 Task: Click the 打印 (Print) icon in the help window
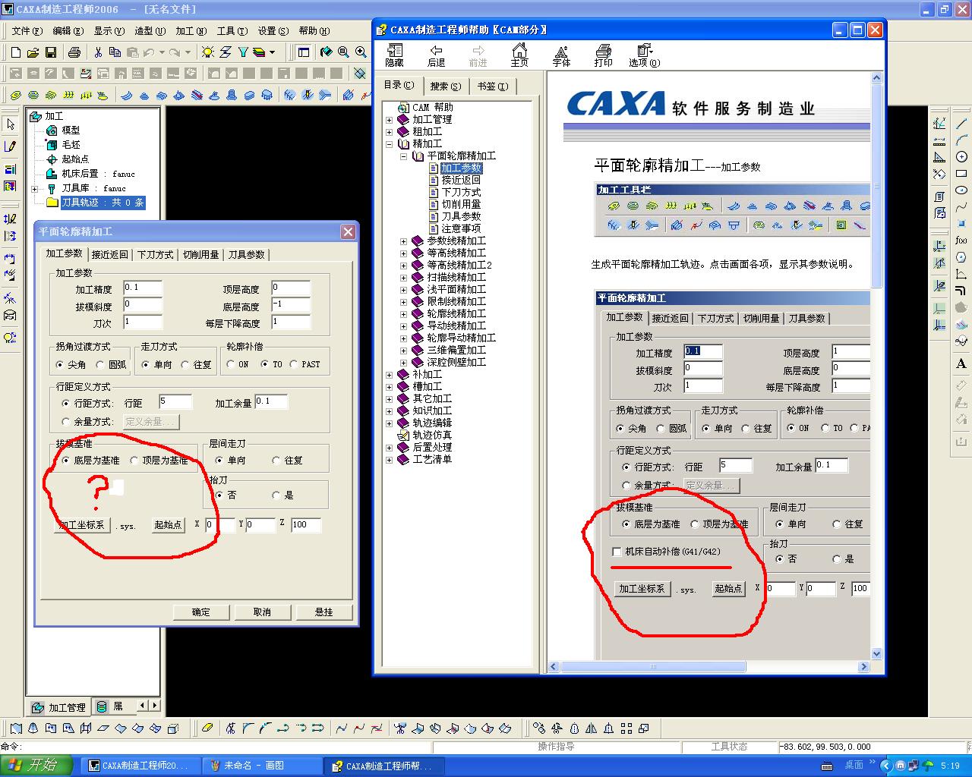pyautogui.click(x=604, y=55)
